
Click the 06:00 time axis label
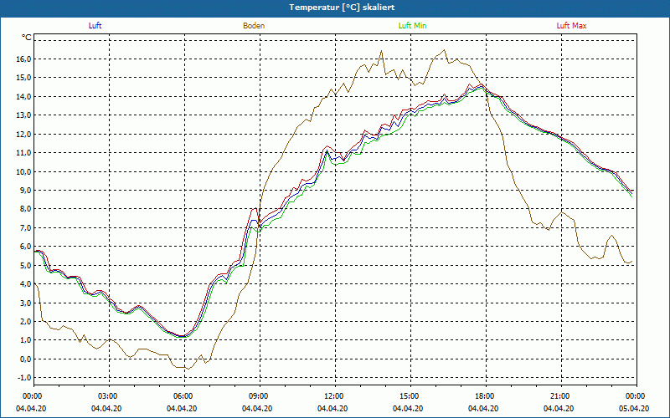(184, 396)
